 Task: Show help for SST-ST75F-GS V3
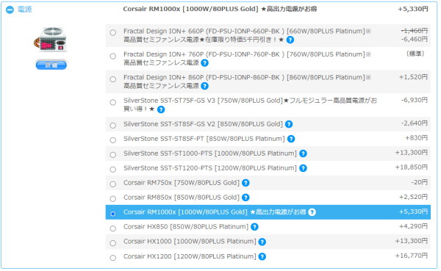[161, 109]
